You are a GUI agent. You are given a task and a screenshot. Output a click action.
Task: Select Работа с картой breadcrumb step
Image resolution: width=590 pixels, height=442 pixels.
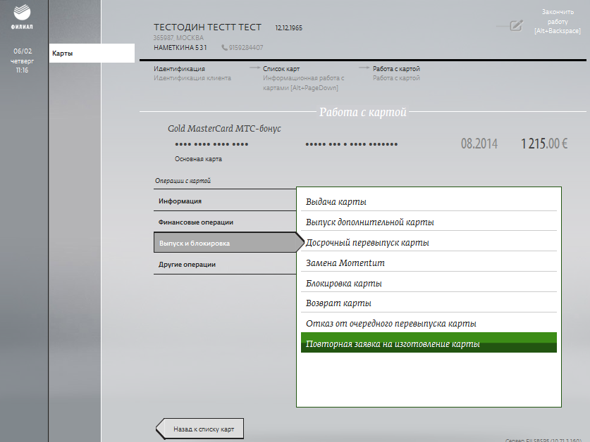coord(396,69)
